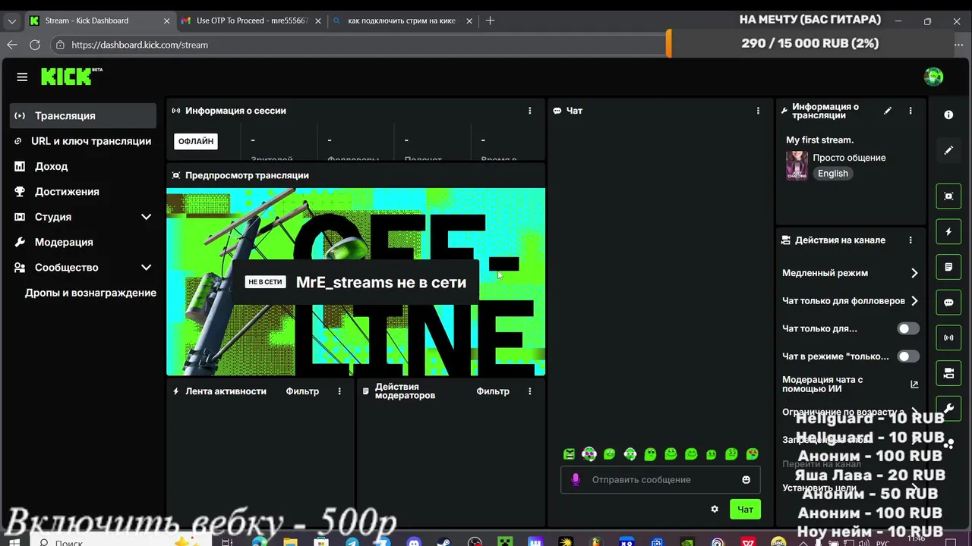Click the My first stream. title

[x=819, y=140]
